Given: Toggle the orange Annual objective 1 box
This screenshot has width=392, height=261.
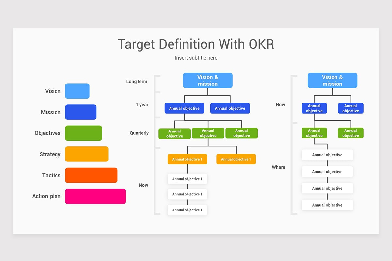Looking at the screenshot, I should (x=187, y=159).
